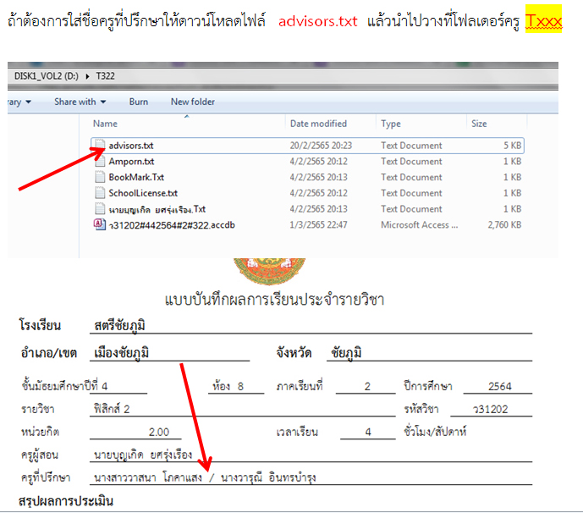Click the course code ว31202 value
This screenshot has width=583, height=513.
click(x=490, y=409)
